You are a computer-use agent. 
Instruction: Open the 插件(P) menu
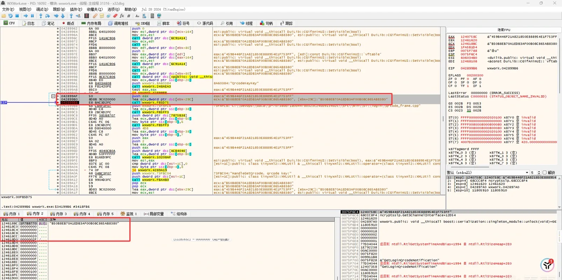[76, 9]
